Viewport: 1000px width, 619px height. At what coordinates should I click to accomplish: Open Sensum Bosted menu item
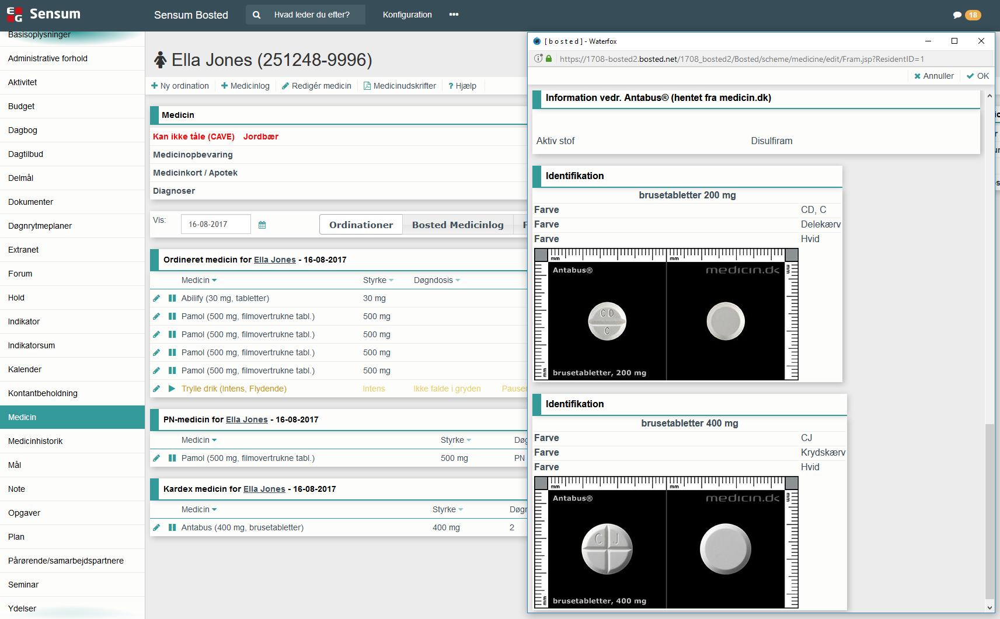pyautogui.click(x=191, y=15)
